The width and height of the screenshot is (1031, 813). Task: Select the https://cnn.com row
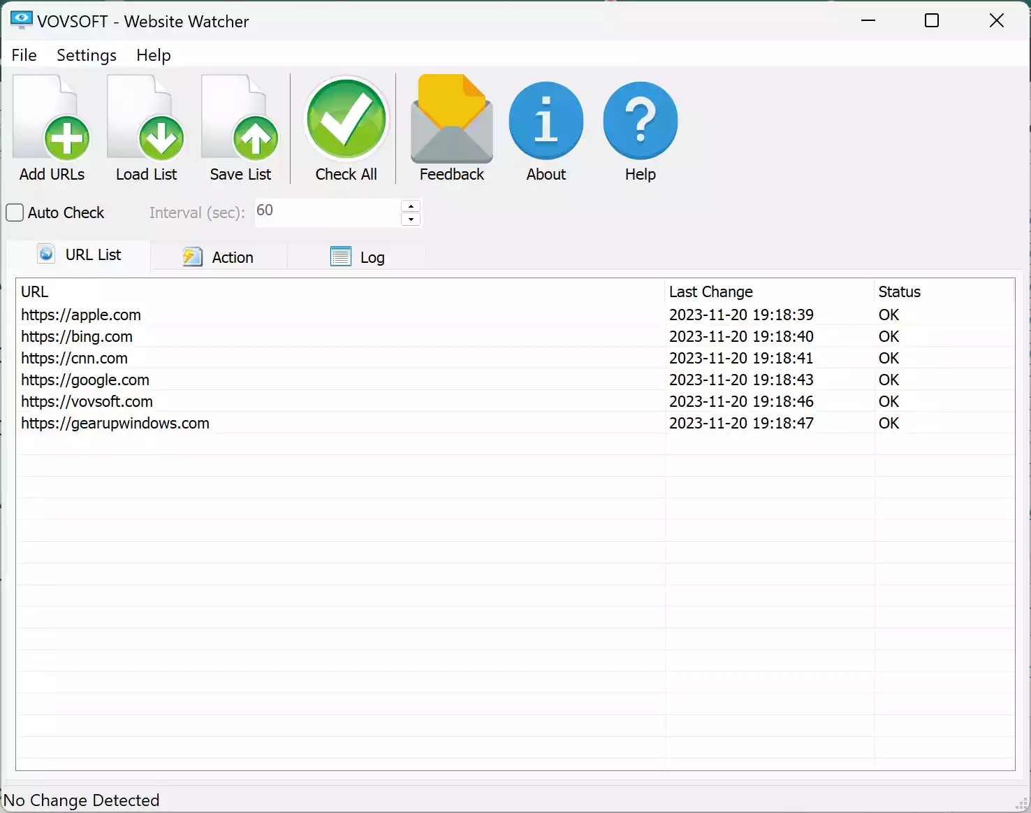coord(515,358)
